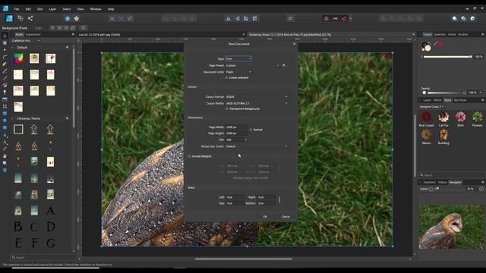This screenshot has width=486, height=273.
Task: Click the page preset options icon in dialog
Action: click(x=283, y=65)
